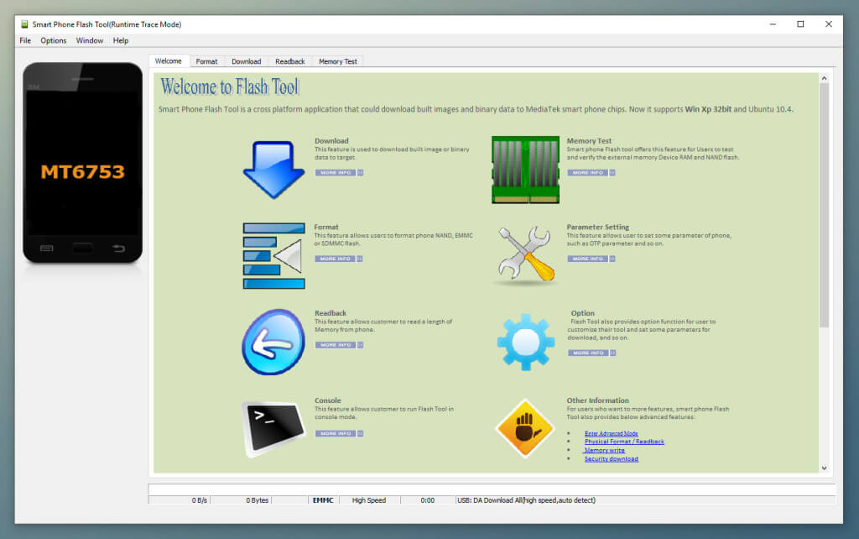Open the Window menu
Viewport: 859px width, 539px height.
point(90,40)
